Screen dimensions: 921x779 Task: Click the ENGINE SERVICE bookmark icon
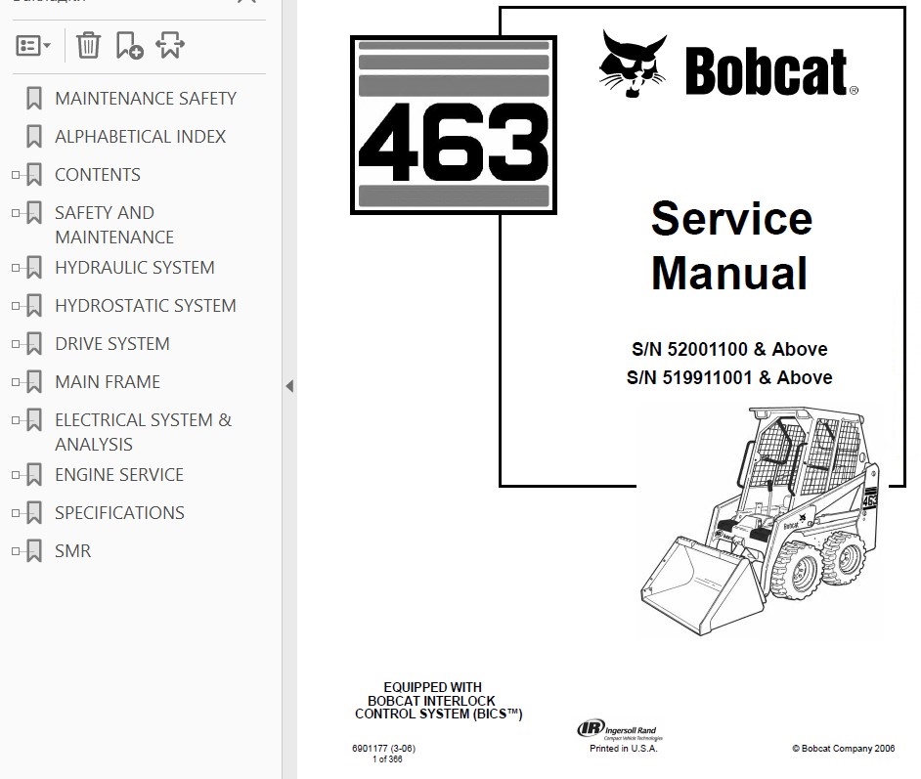click(x=34, y=475)
